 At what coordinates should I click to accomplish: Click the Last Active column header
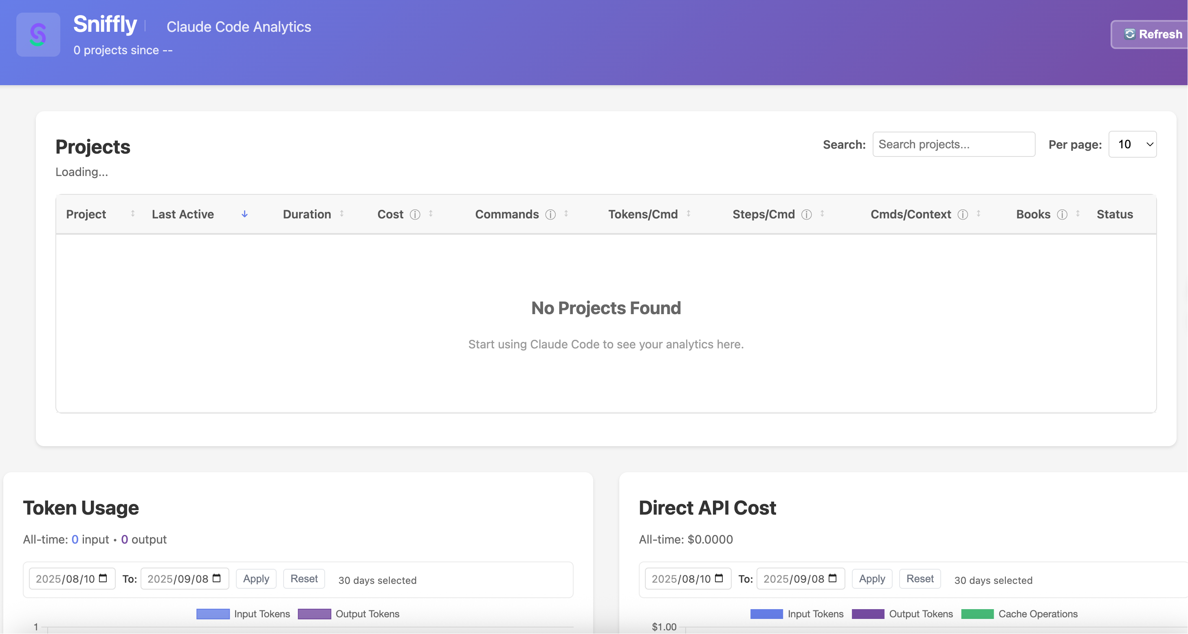[183, 214]
